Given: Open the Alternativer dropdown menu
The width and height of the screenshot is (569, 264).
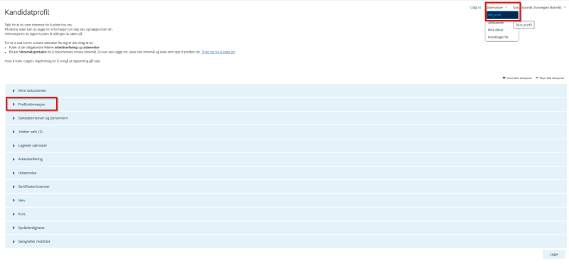Looking at the screenshot, I should click(496, 7).
